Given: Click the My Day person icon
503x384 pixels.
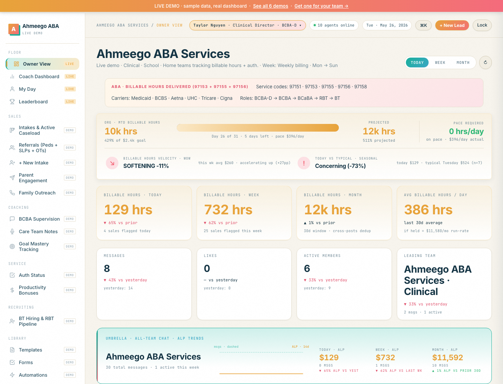Looking at the screenshot, I should [12, 89].
